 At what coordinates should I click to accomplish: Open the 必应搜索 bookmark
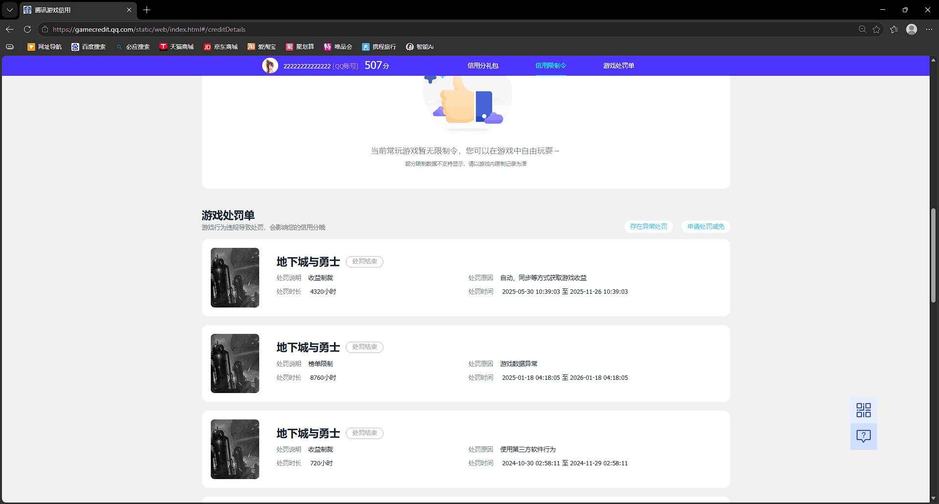point(133,47)
